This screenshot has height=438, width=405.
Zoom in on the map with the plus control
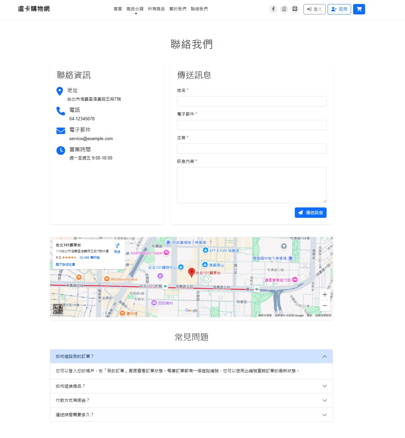coord(325,295)
